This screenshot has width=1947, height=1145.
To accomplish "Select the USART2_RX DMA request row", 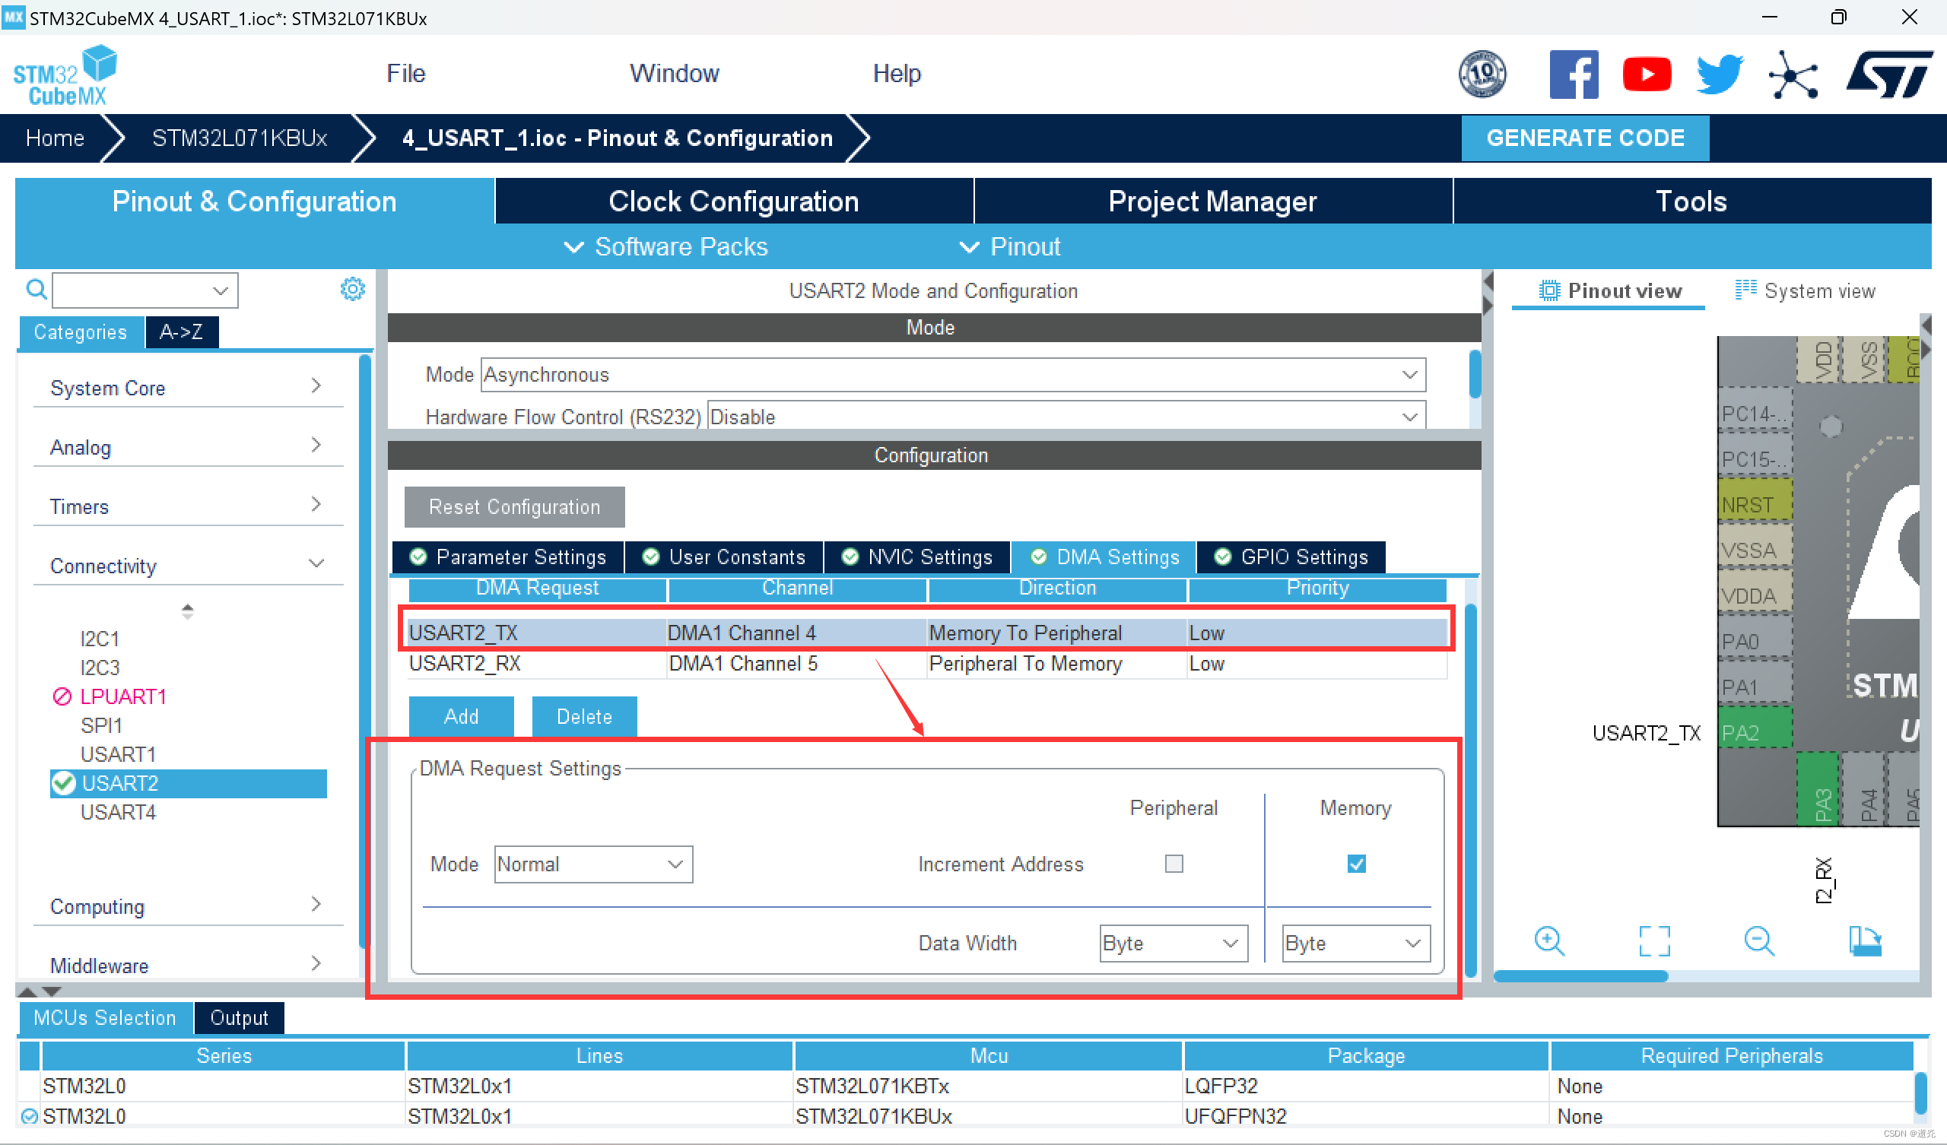I will pyautogui.click(x=927, y=664).
